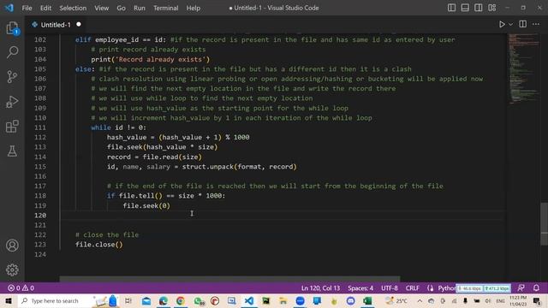548x308 pixels.
Task: Open the Selection menu
Action: [x=73, y=8]
